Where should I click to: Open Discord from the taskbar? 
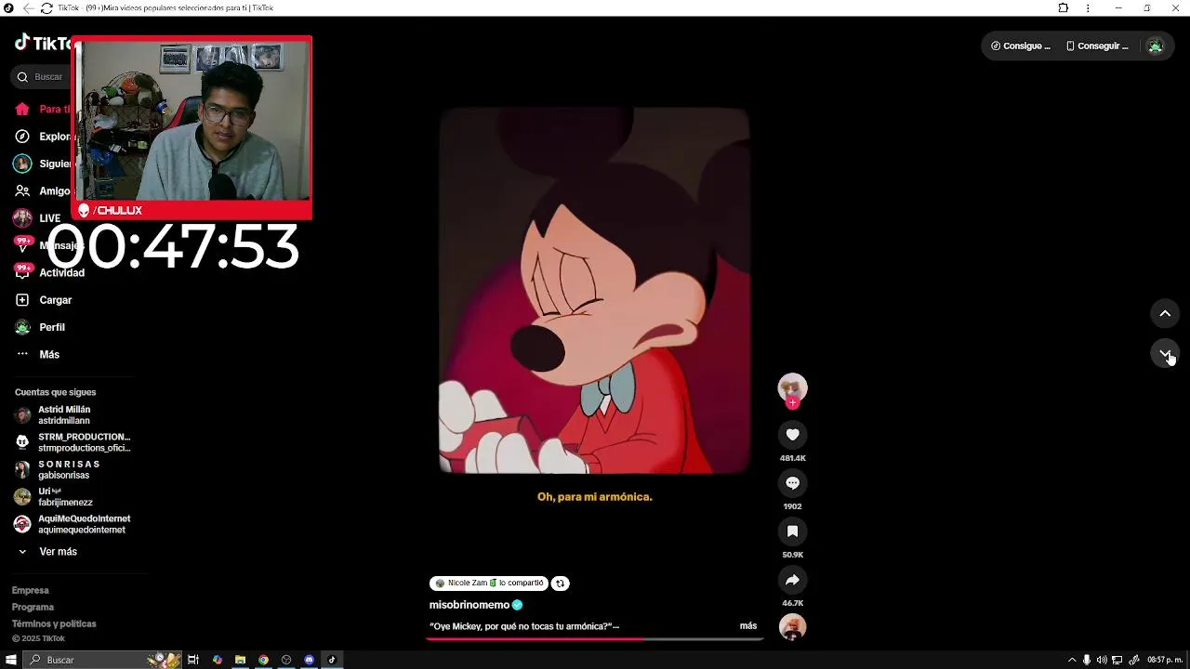tap(310, 660)
